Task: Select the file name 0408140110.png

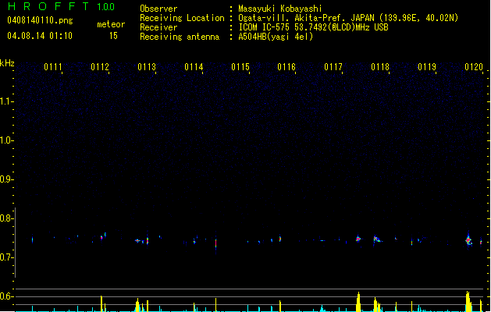Action: pyautogui.click(x=40, y=20)
